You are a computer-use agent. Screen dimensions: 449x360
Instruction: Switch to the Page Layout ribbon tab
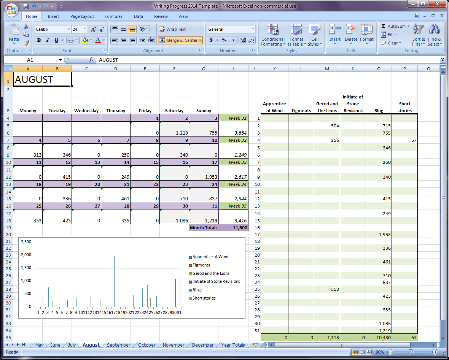(x=82, y=16)
